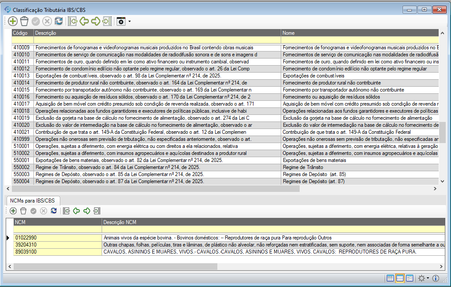Screen dimensions: 451x287
Task: Click the application icon in title bar
Action: point(7,10)
